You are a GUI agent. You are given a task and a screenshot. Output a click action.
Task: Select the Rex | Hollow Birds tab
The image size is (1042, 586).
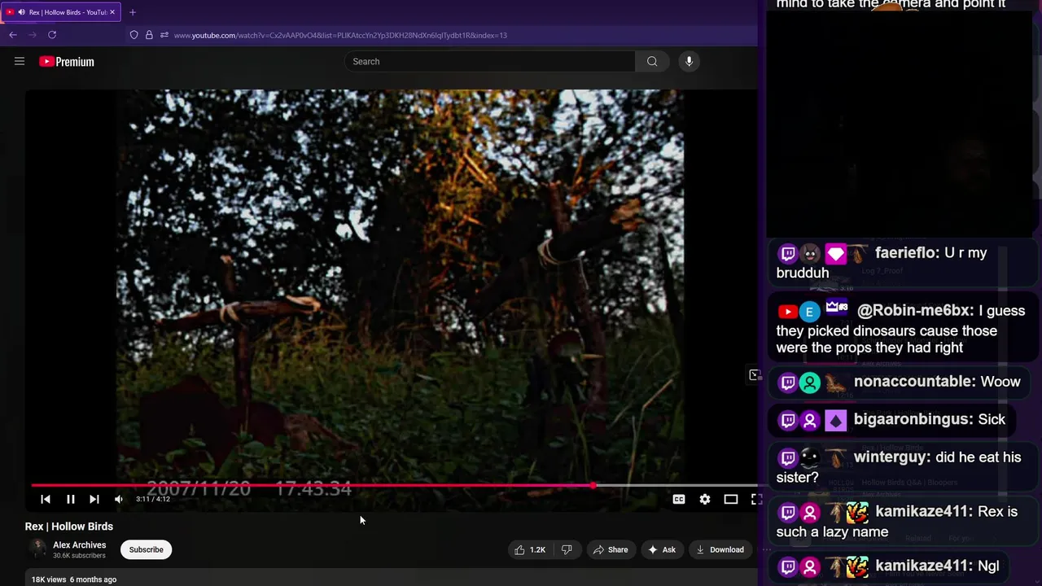coord(63,12)
